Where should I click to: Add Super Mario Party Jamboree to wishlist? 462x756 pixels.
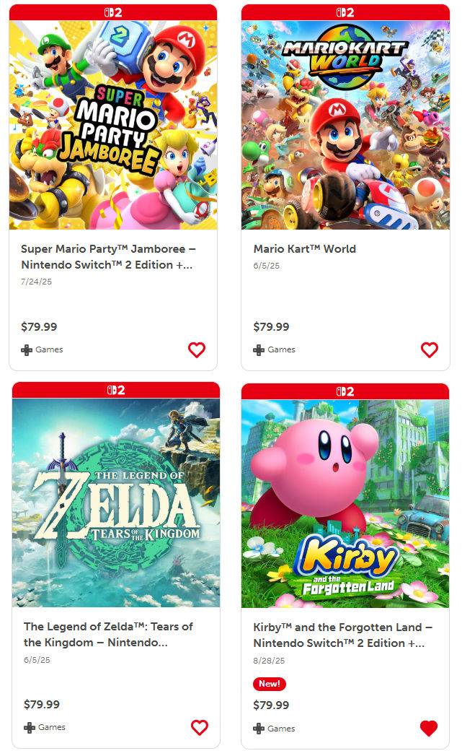click(x=196, y=349)
